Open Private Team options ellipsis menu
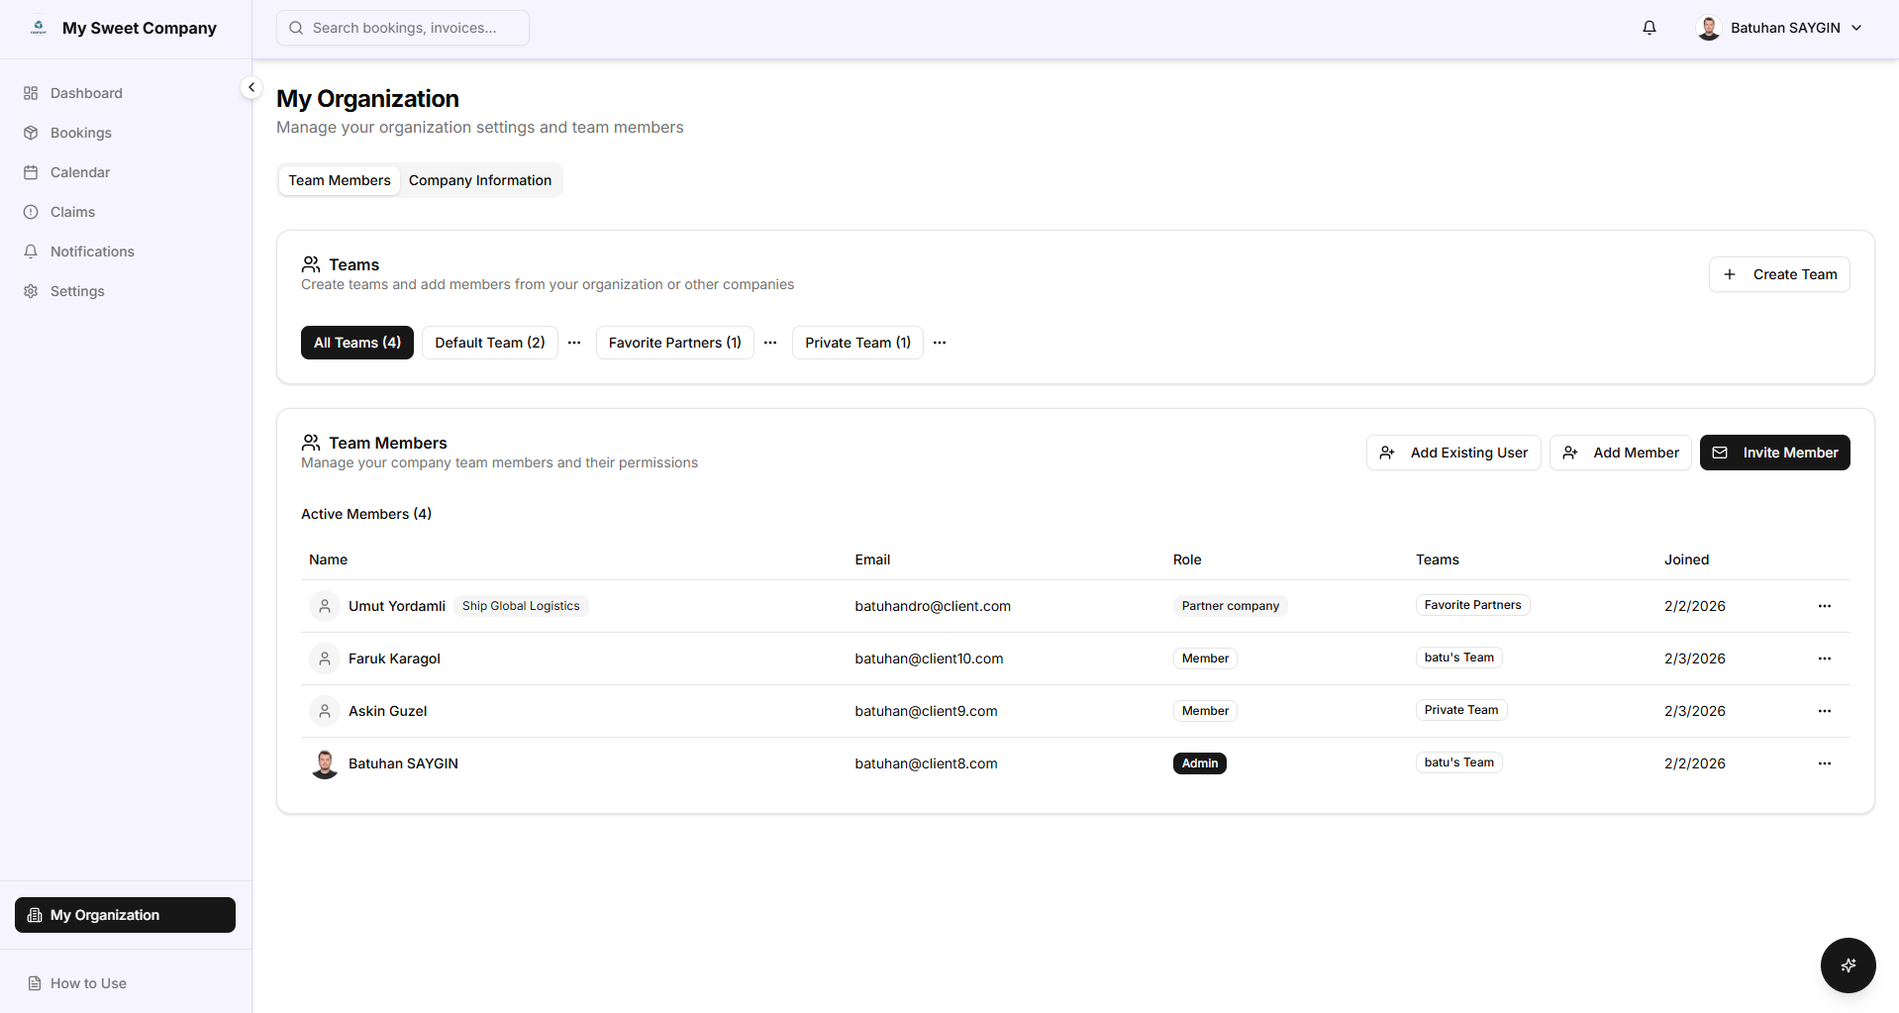1899x1013 pixels. [940, 343]
